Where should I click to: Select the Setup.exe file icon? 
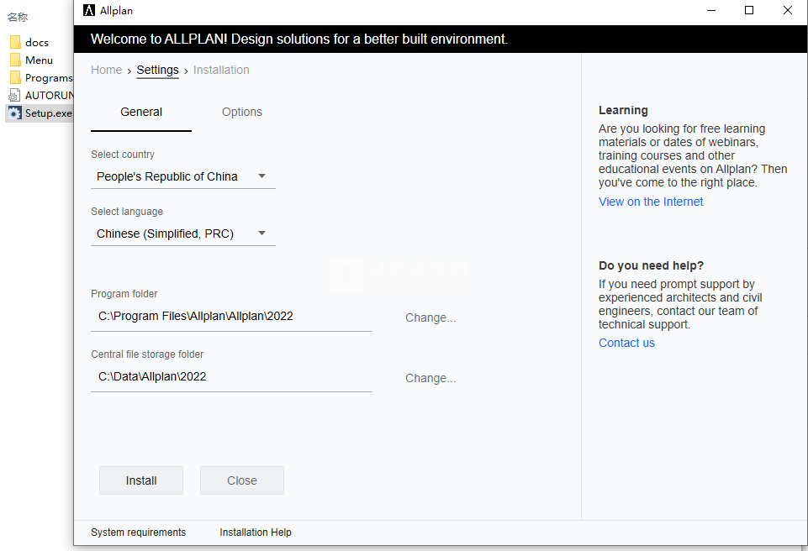[x=15, y=113]
